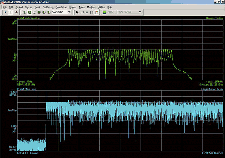Click the 'Left: 4.99111 mSec' label
This screenshot has height=158, width=225.
pyautogui.click(x=27, y=153)
